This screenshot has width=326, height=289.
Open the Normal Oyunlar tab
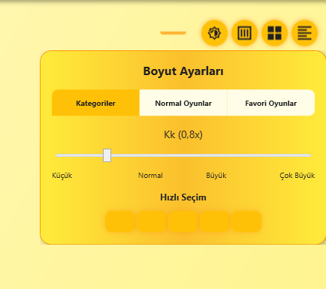click(183, 103)
